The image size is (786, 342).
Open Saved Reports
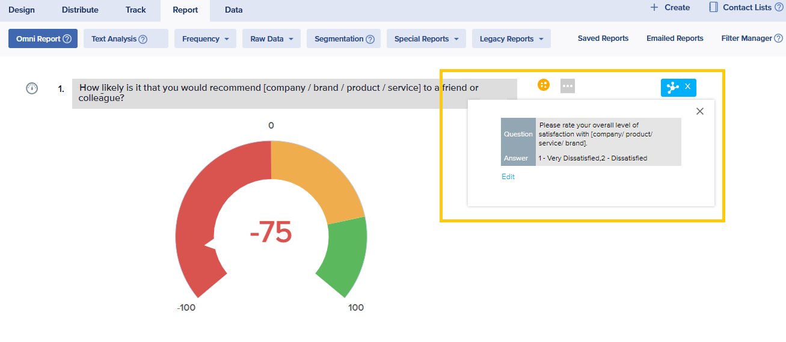click(603, 38)
